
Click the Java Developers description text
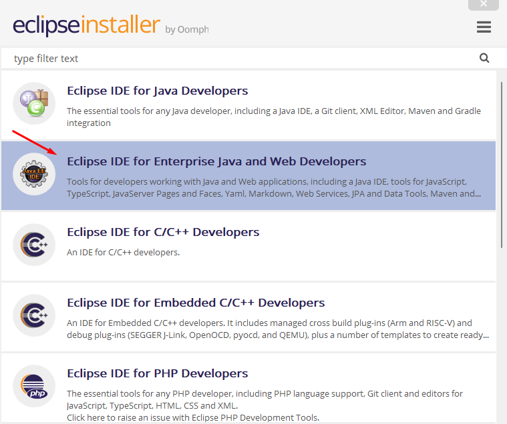(x=274, y=117)
